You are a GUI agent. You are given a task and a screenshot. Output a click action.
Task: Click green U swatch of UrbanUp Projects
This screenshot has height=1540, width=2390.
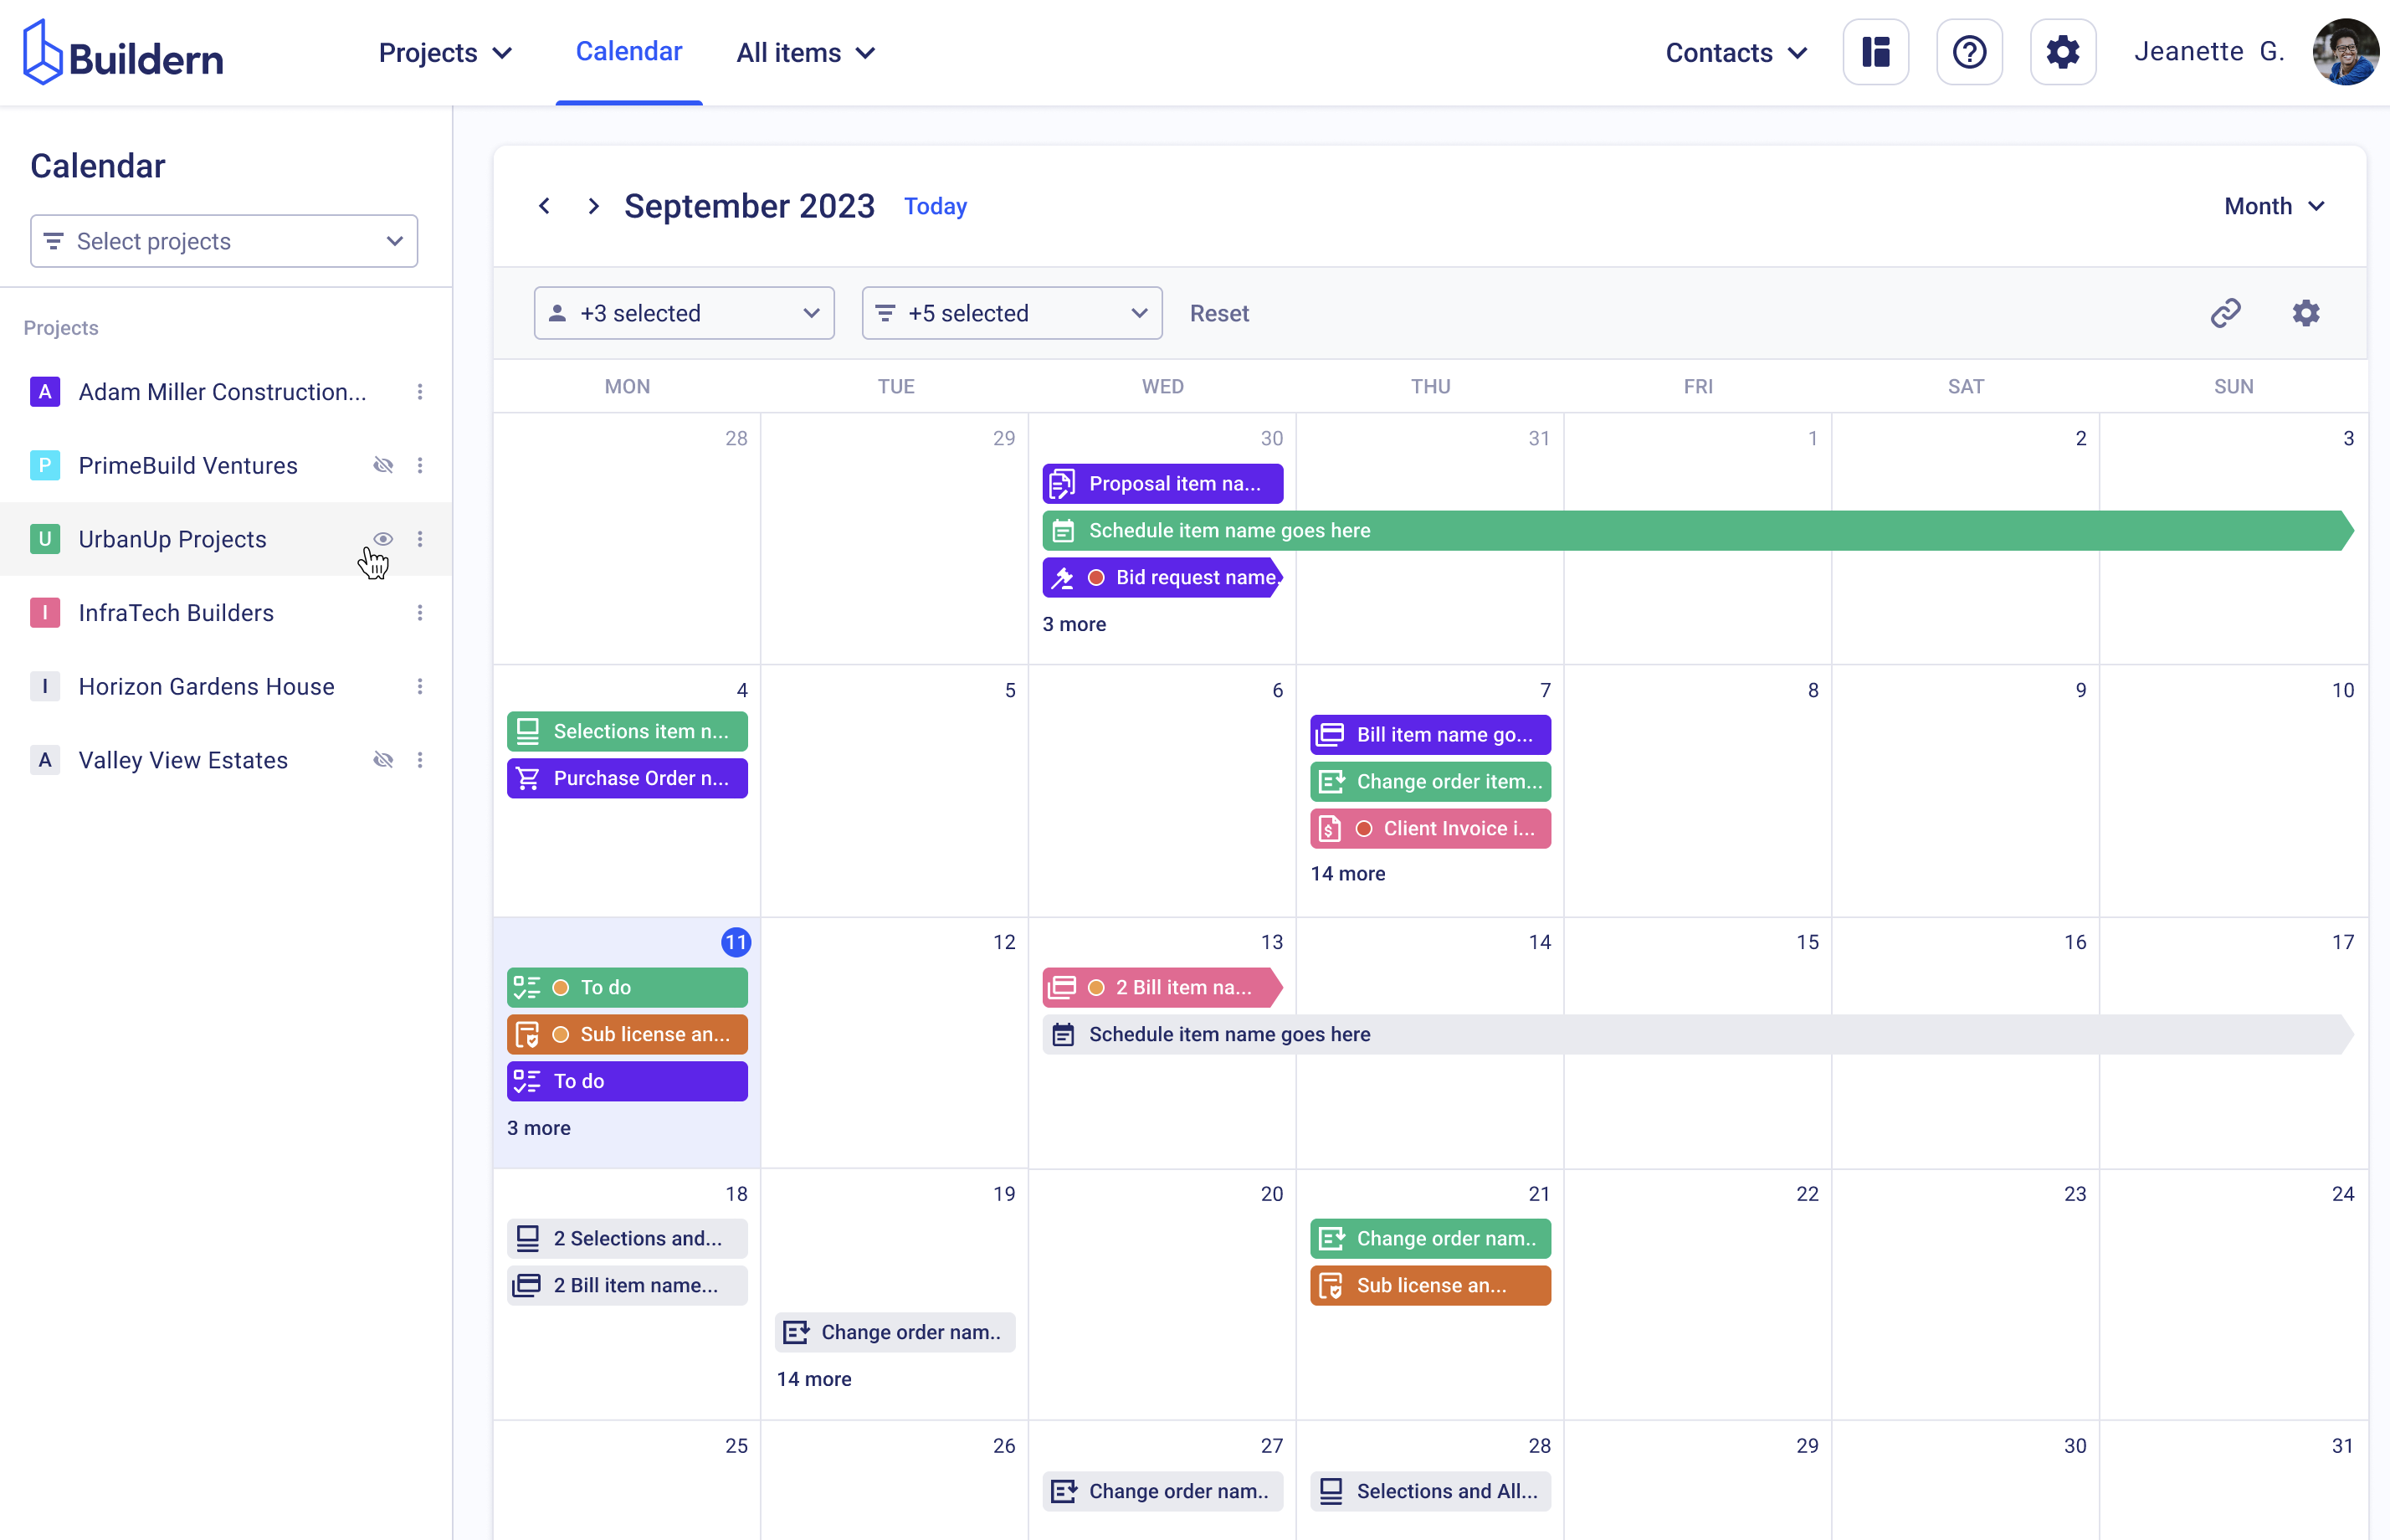point(45,539)
